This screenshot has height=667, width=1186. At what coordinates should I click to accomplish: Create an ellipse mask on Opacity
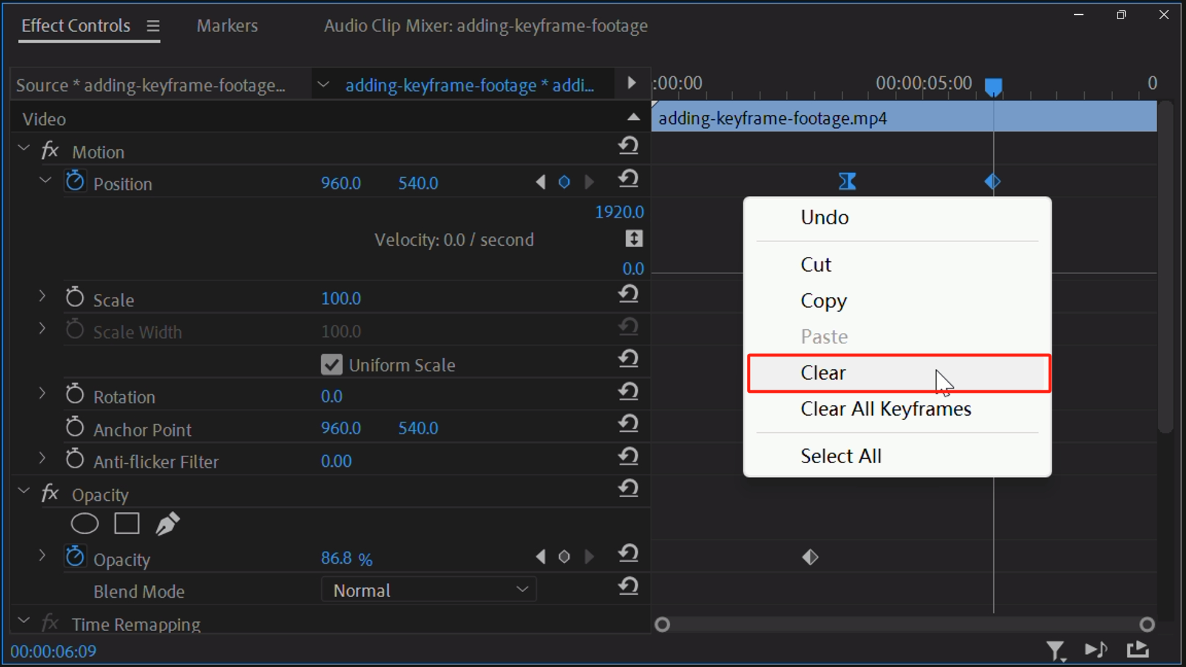[x=85, y=523]
